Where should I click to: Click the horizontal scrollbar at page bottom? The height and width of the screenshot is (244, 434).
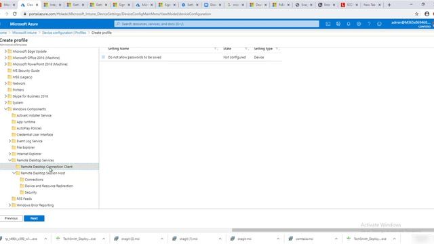coord(333,230)
